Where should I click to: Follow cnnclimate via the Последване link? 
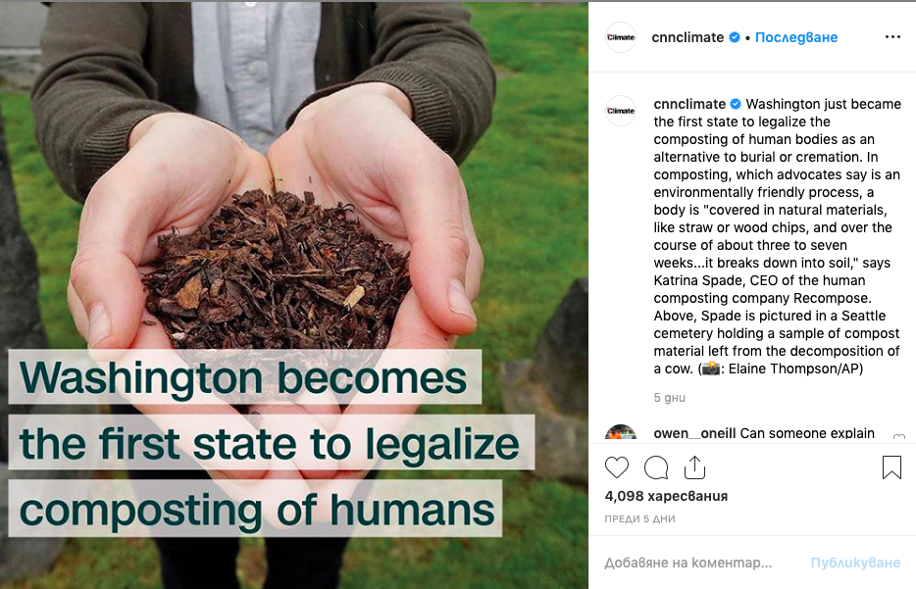point(795,37)
